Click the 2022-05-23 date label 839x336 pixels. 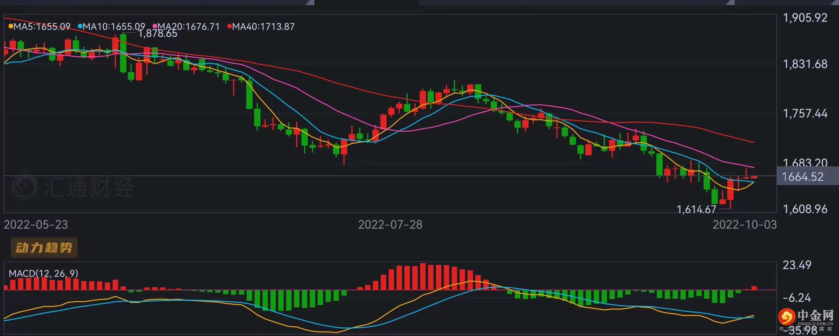(36, 224)
